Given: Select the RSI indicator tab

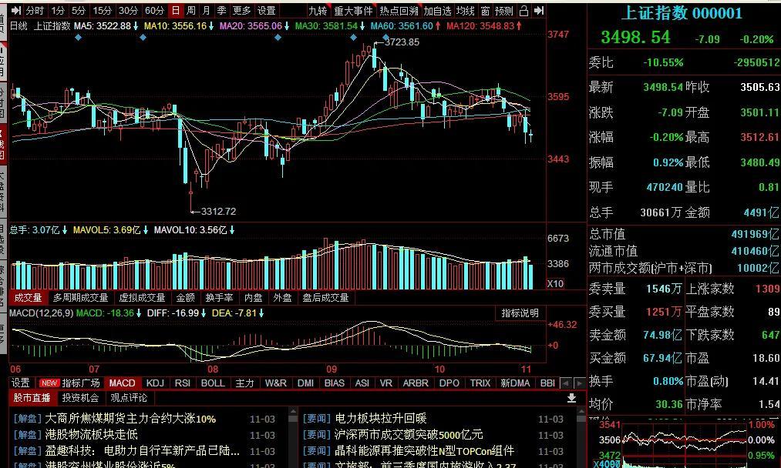Looking at the screenshot, I should tap(183, 383).
